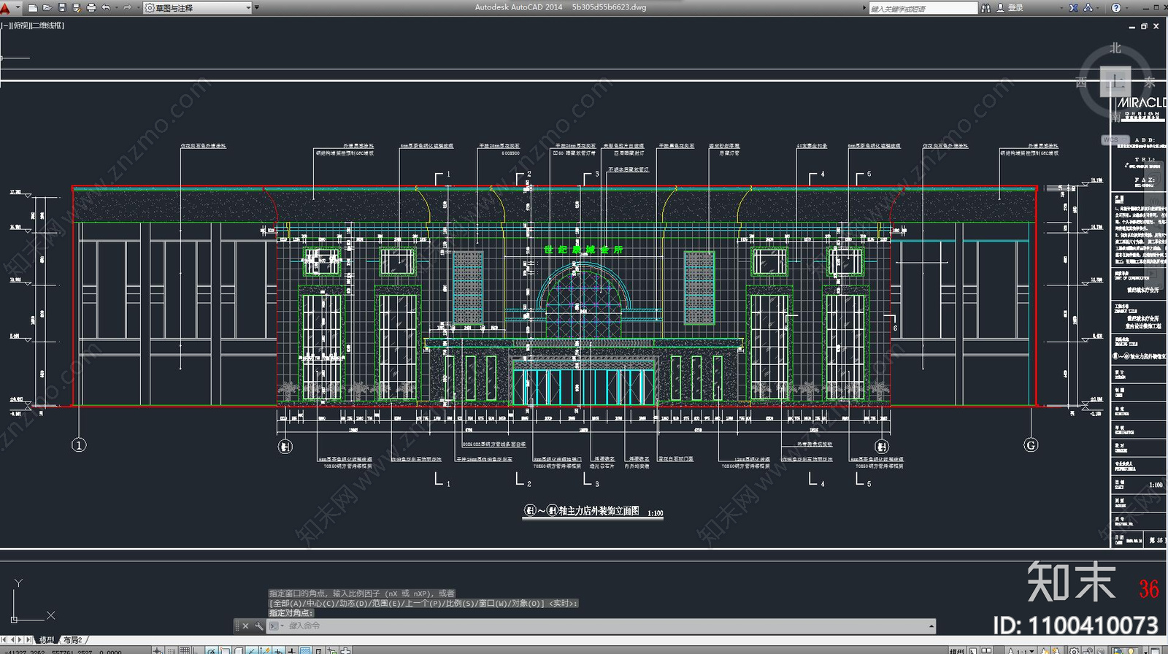Screen dimensions: 1168x654
Task: Click the Help question mark icon
Action: pos(1115,8)
